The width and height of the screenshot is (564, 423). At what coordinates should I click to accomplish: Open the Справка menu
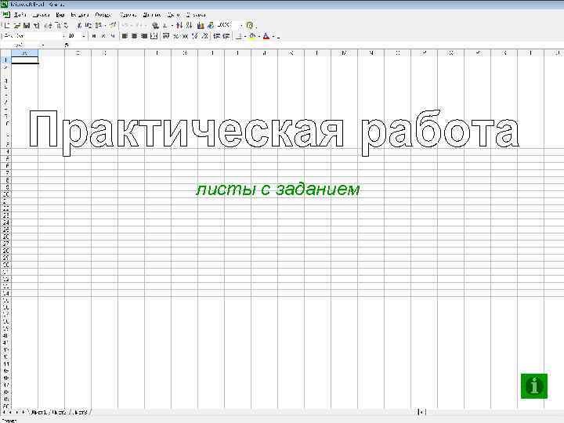(x=196, y=15)
